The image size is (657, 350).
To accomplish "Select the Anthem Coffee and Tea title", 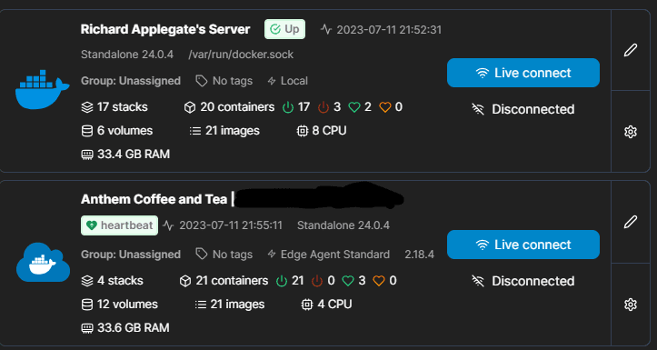I will click(x=154, y=199).
